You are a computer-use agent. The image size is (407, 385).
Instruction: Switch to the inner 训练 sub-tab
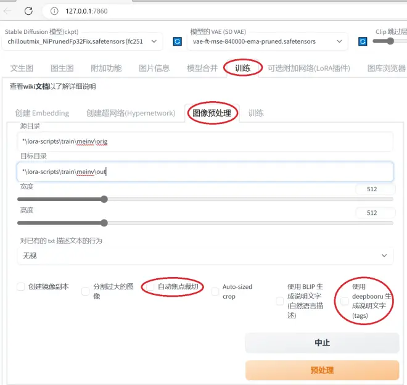click(x=256, y=113)
